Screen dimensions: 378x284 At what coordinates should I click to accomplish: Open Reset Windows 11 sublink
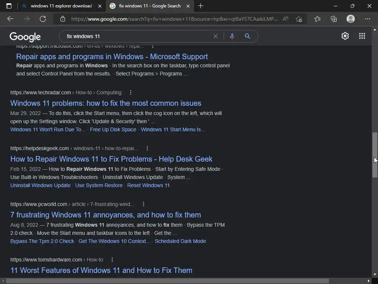tap(148, 185)
